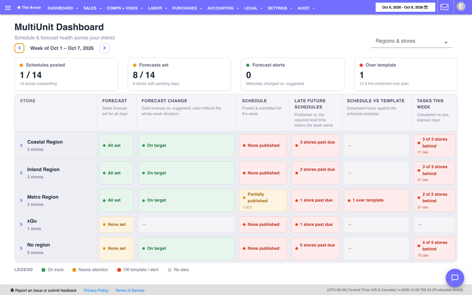
Task: Open the SALES menu
Action: point(92,8)
